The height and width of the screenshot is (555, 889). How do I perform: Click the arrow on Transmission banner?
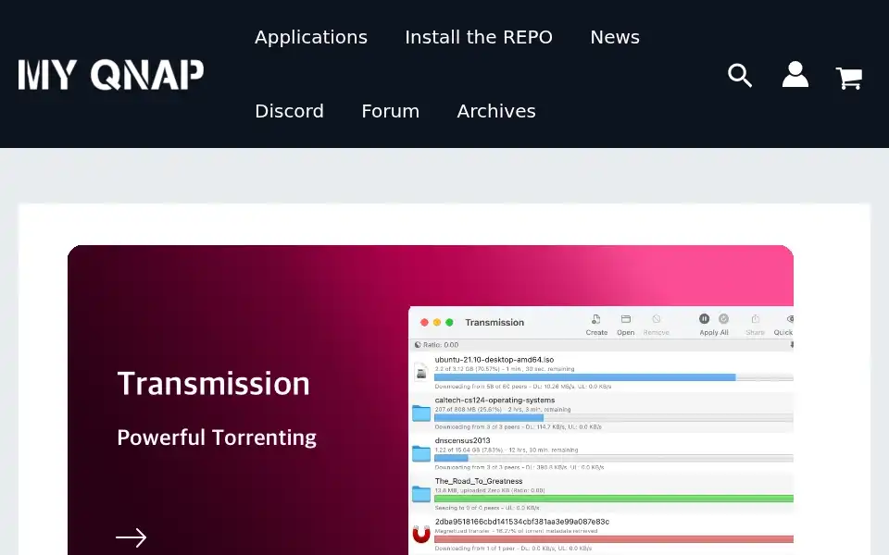coord(131,537)
